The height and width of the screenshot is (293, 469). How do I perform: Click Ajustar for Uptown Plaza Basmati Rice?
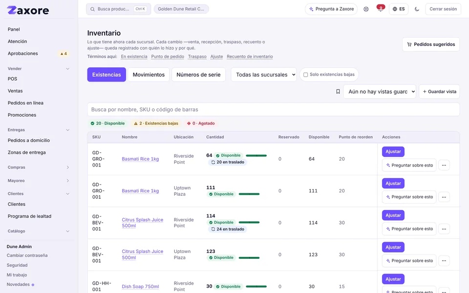[393, 183]
